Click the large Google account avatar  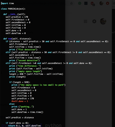coord(103,21)
